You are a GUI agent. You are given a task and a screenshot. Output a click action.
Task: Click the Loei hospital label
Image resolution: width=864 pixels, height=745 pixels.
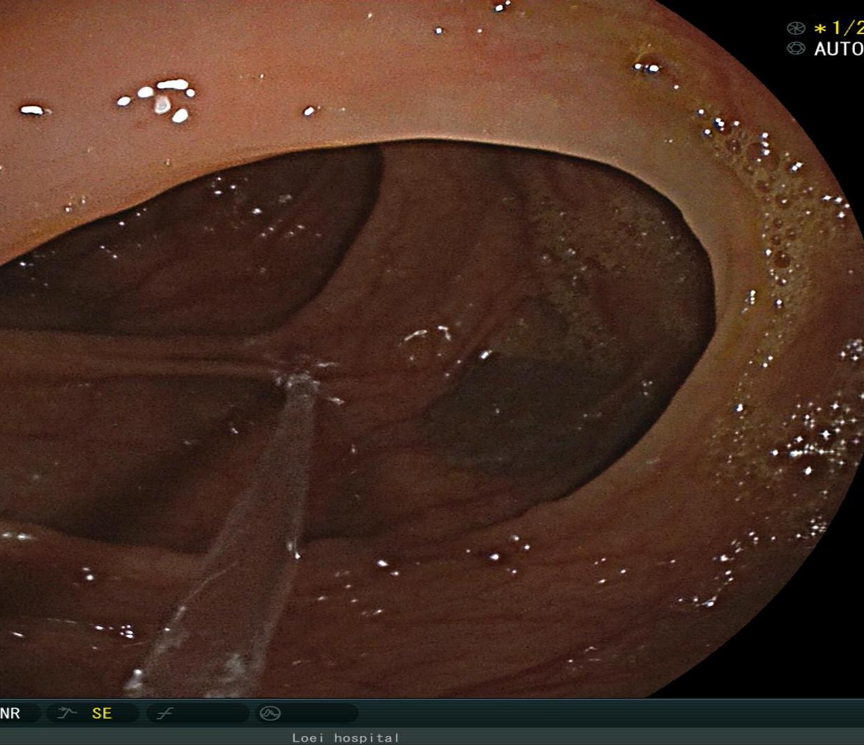[346, 737]
